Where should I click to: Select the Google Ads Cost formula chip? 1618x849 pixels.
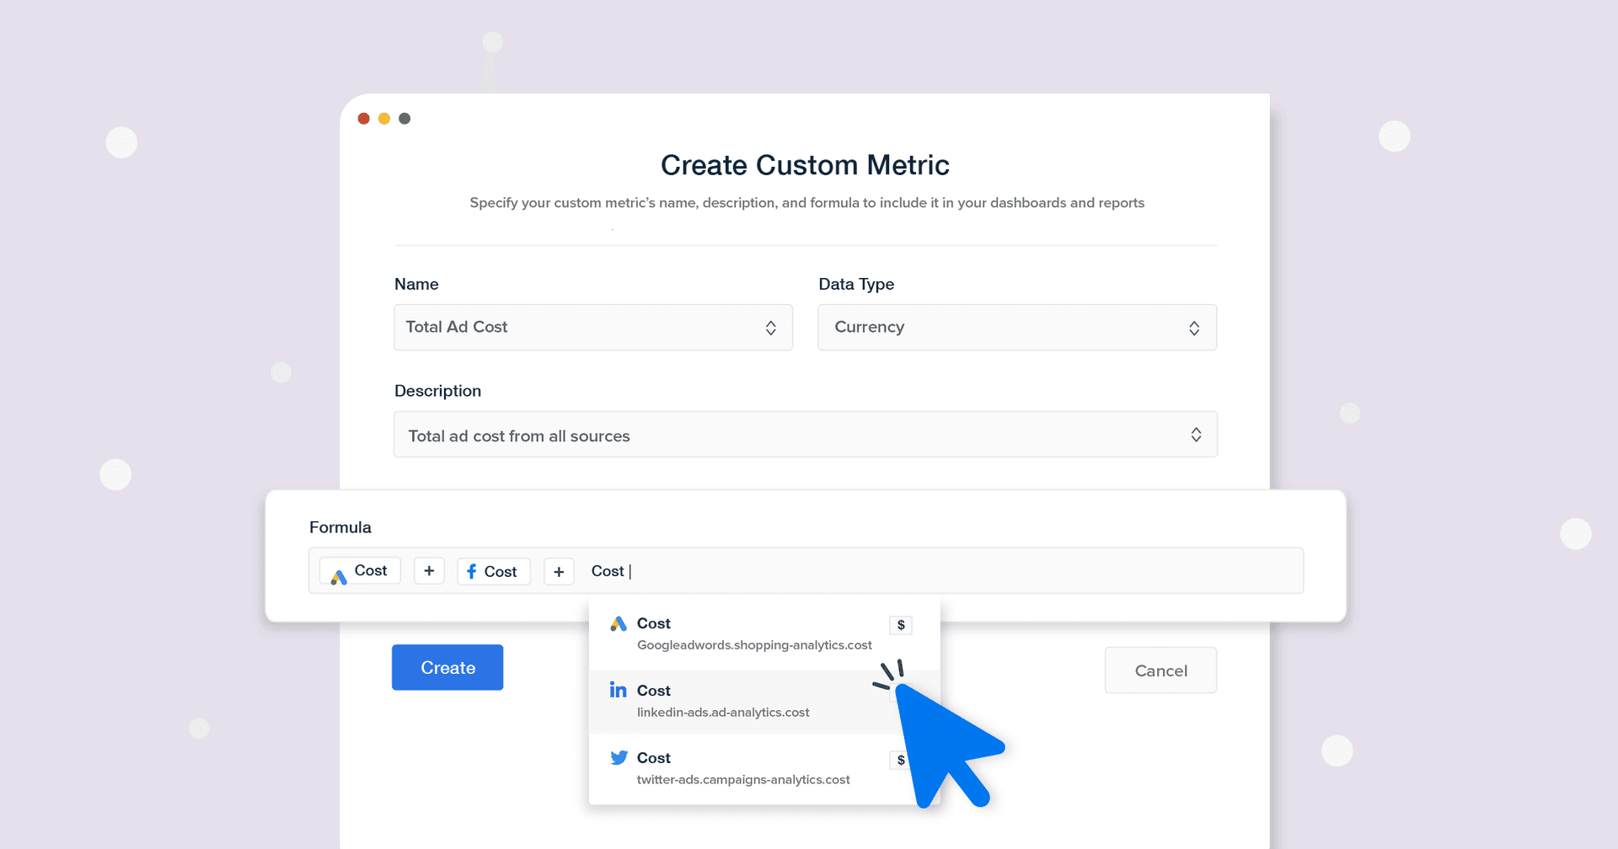[360, 571]
